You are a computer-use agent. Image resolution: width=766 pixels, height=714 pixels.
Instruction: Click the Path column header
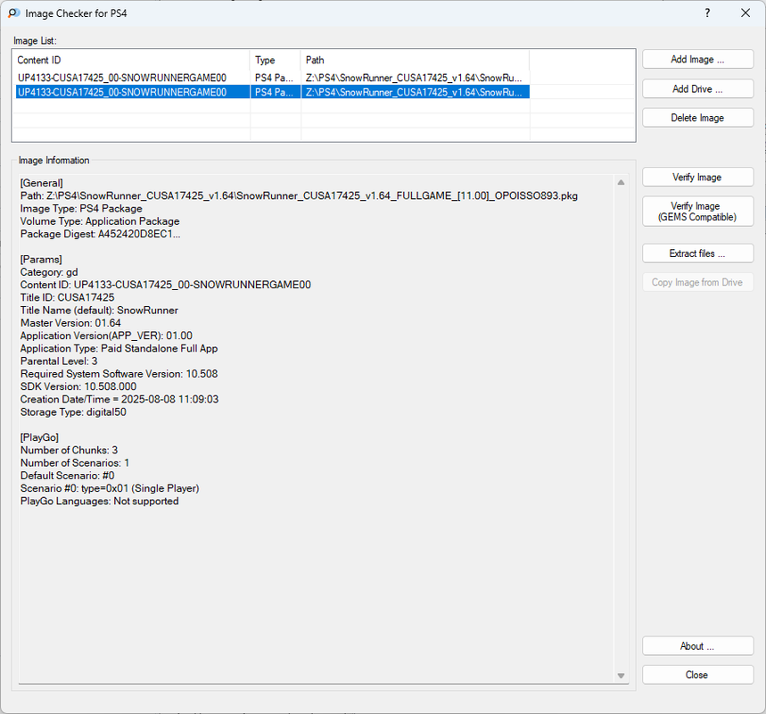(x=415, y=60)
